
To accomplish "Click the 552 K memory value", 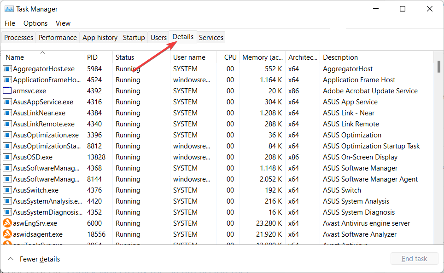I will point(273,68).
